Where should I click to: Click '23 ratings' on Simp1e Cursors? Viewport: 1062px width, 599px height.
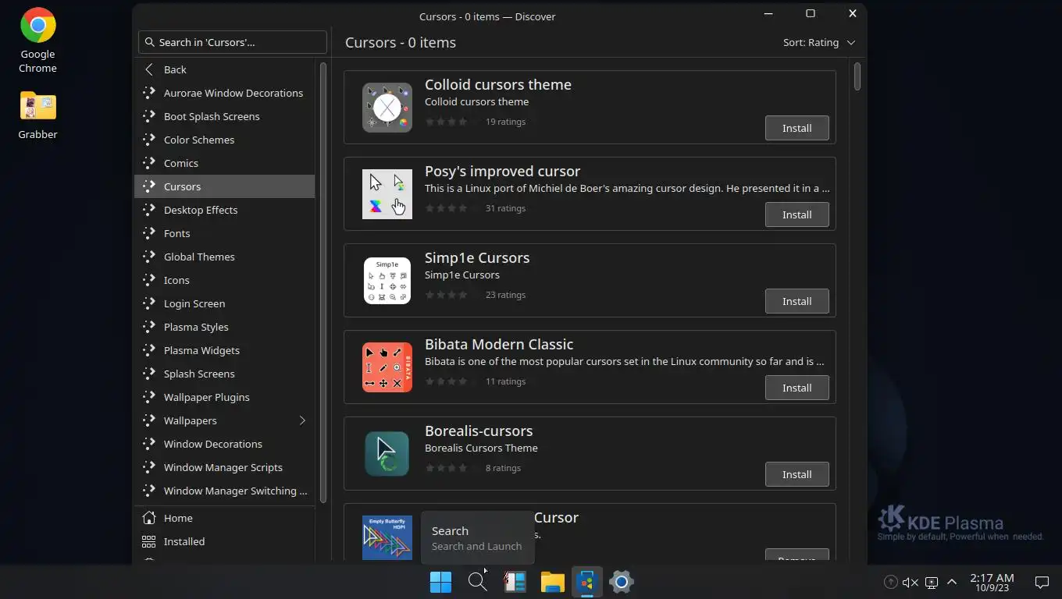point(505,295)
